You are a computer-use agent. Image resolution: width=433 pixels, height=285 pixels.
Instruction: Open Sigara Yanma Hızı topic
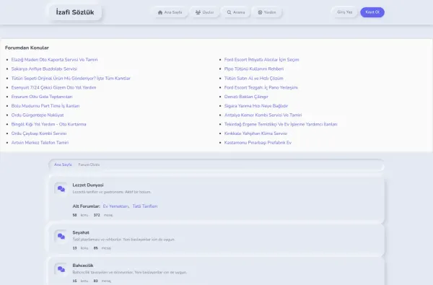pyautogui.click(x=256, y=106)
